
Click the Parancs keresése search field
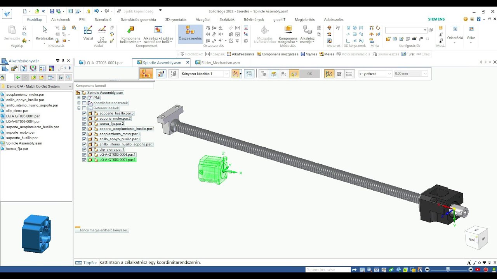tap(328, 270)
